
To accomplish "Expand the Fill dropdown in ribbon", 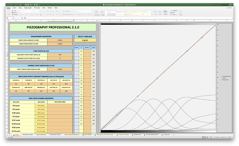I will (175, 13).
